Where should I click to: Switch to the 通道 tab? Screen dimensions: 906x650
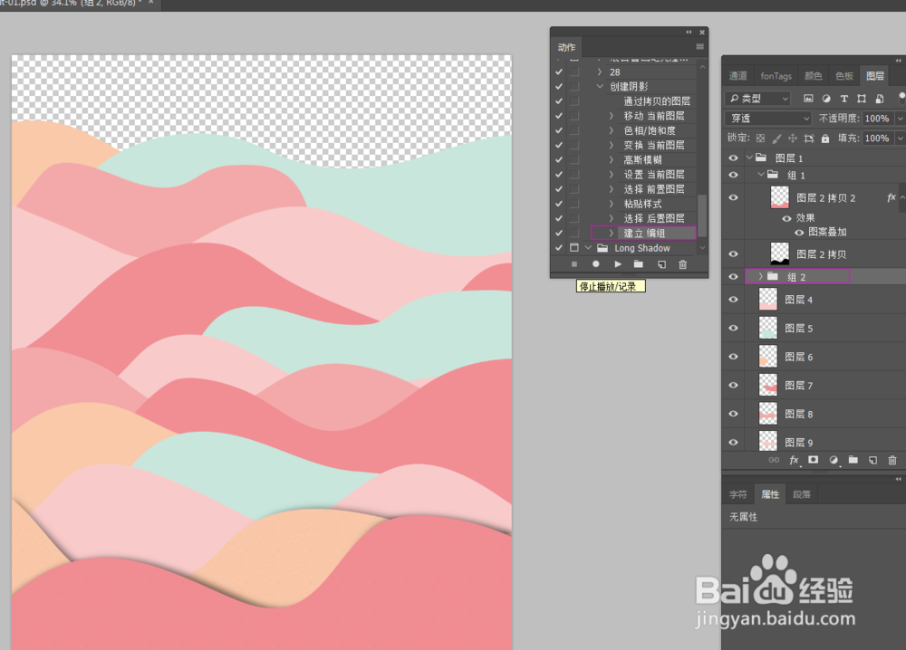point(737,75)
